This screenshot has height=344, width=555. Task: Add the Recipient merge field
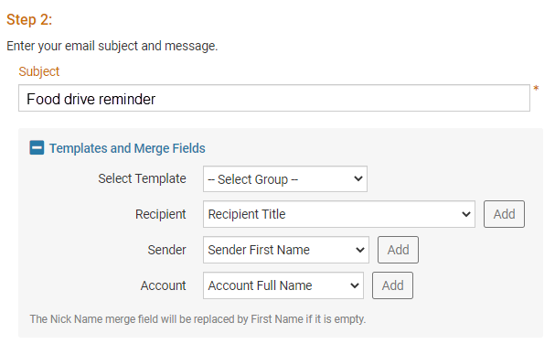point(504,214)
